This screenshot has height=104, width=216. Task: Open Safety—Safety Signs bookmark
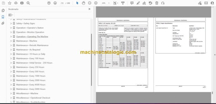tap(26, 24)
